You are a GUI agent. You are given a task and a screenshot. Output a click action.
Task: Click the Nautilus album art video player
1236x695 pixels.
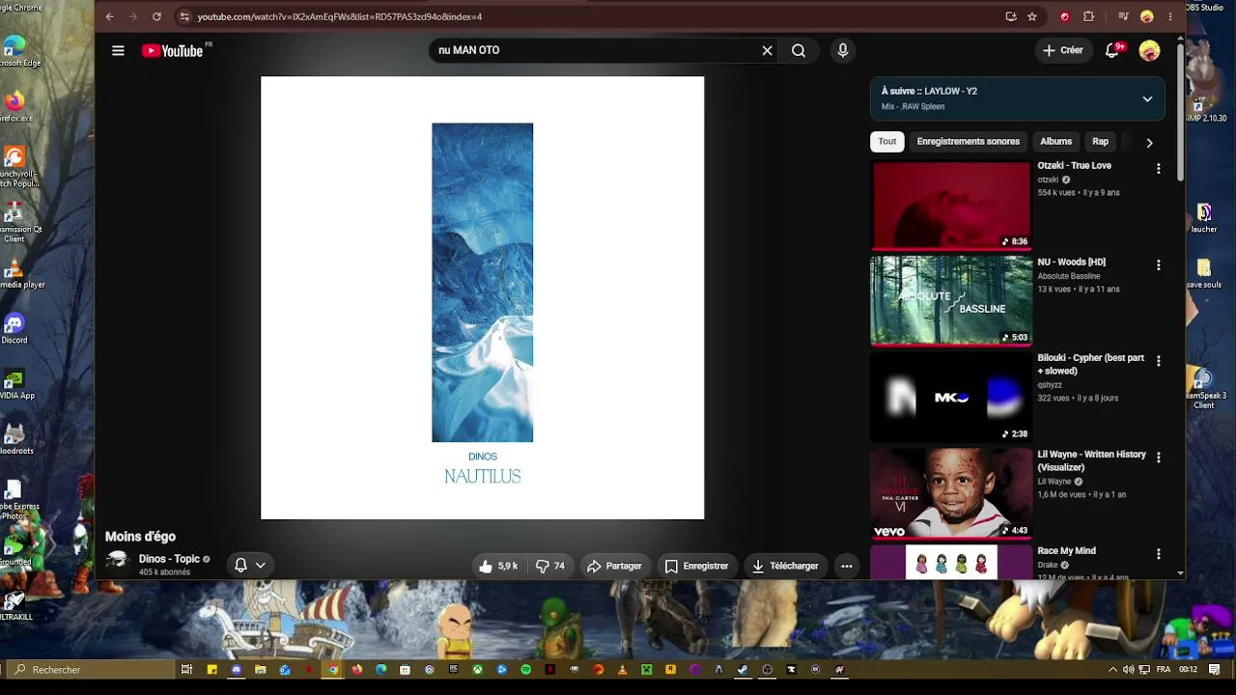click(x=482, y=298)
